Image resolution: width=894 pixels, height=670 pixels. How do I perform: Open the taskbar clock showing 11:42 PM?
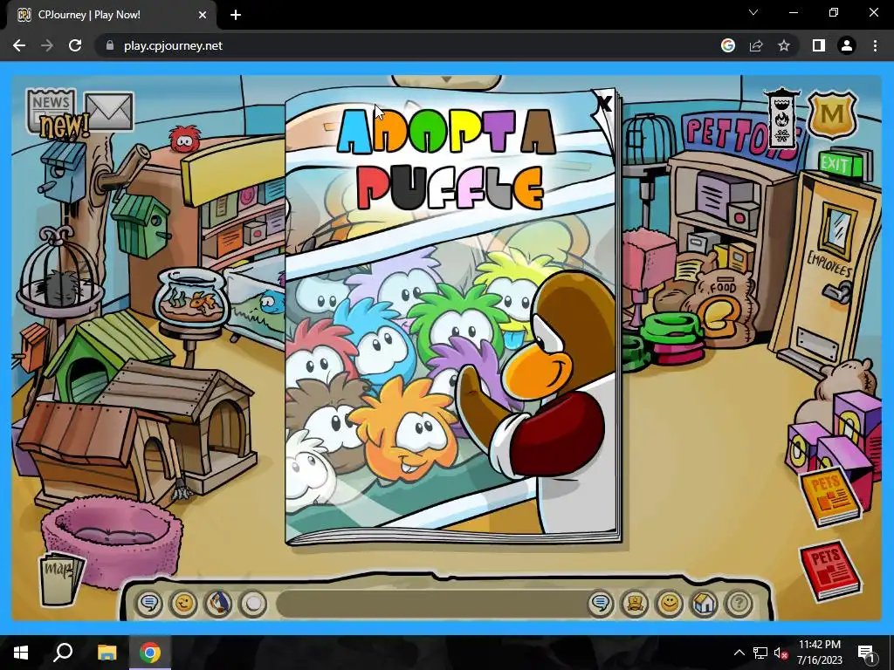pyautogui.click(x=819, y=653)
